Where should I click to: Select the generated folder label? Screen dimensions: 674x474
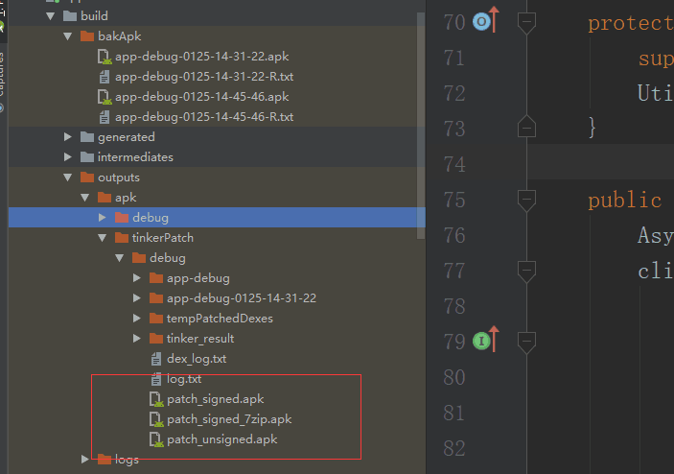click(126, 137)
